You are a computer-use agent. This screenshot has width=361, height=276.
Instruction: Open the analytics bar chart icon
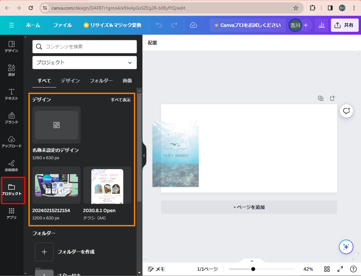[x=321, y=25]
